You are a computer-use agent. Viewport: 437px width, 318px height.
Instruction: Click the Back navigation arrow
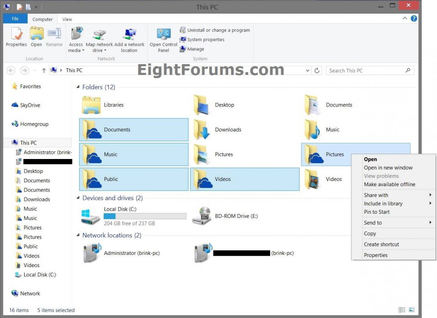pyautogui.click(x=11, y=70)
